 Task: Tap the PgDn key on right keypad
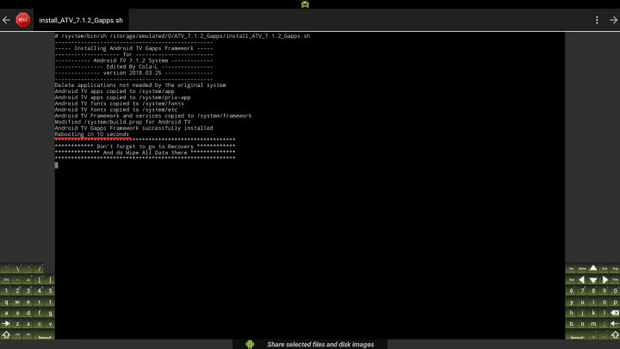pyautogui.click(x=615, y=279)
